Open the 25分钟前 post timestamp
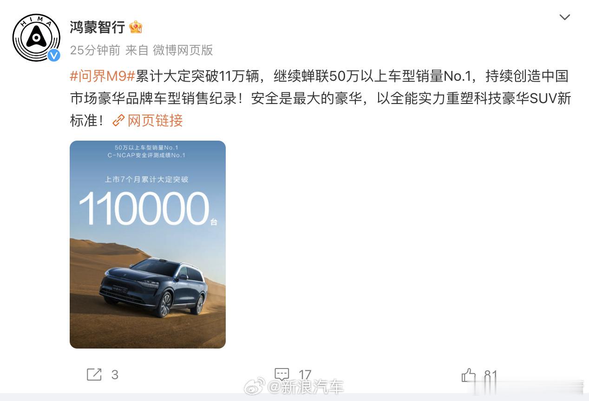Image resolution: width=589 pixels, height=401 pixels. click(x=95, y=50)
